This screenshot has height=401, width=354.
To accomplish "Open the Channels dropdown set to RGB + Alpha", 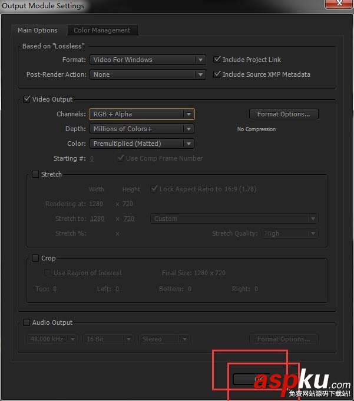I will pyautogui.click(x=142, y=114).
